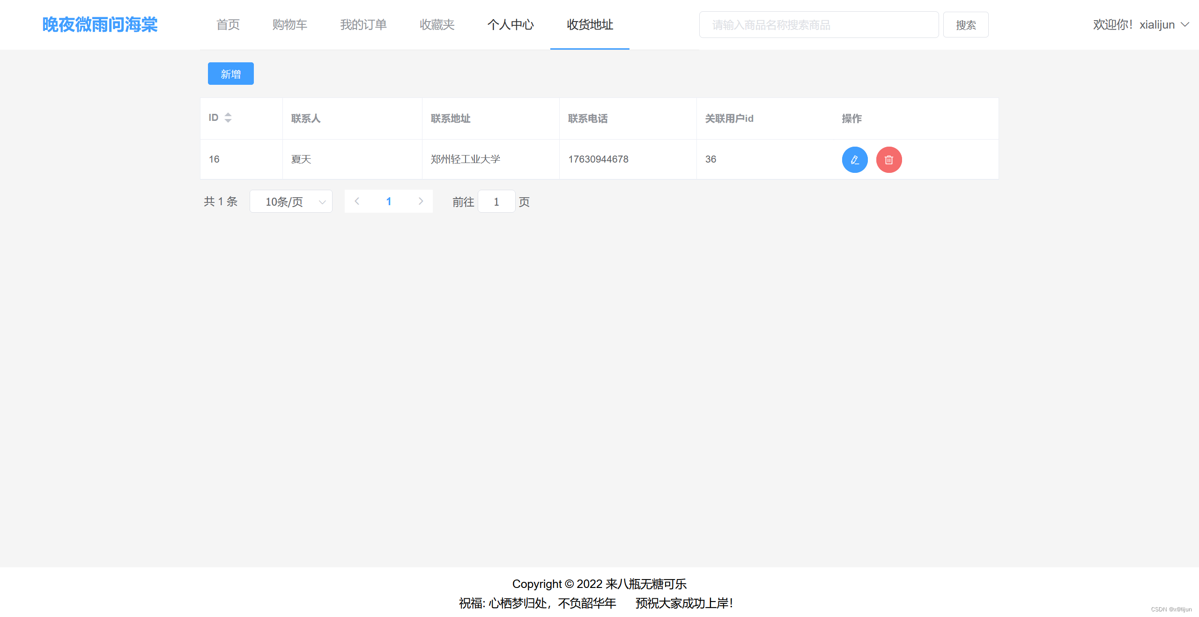Click the 新增 button
Image resolution: width=1199 pixels, height=617 pixels.
[x=230, y=74]
